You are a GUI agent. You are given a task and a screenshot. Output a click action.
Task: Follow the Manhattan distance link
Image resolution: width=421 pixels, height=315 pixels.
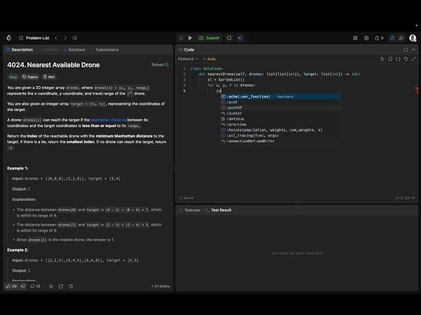(108, 119)
